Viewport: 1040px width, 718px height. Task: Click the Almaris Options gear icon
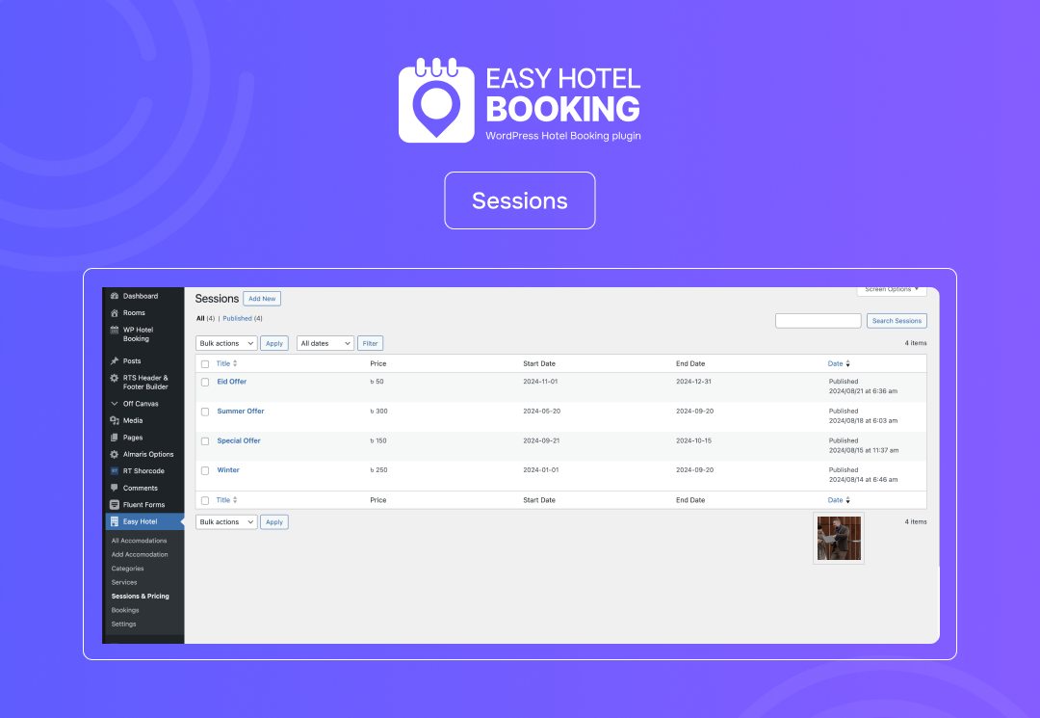pyautogui.click(x=114, y=455)
